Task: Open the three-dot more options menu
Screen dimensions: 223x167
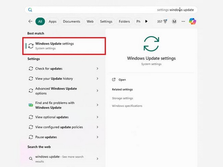Action: [x=183, y=22]
